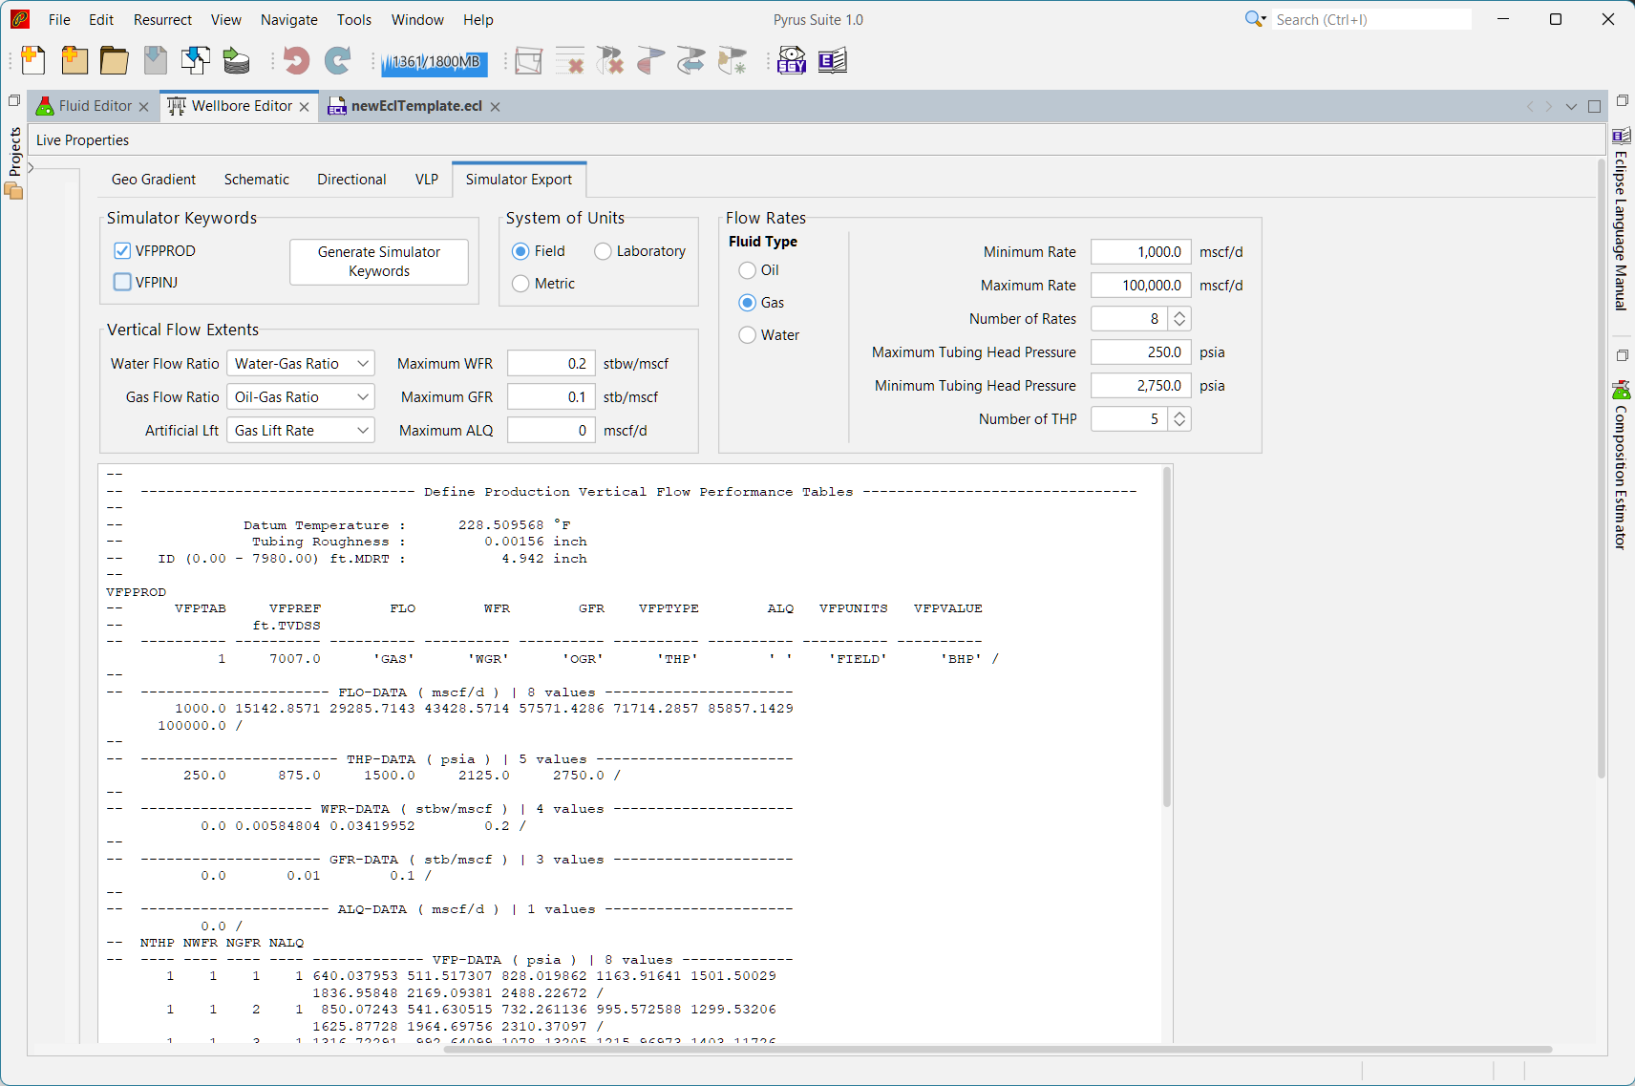This screenshot has width=1635, height=1086.
Task: Open the SGY viewer icon
Action: click(x=792, y=61)
